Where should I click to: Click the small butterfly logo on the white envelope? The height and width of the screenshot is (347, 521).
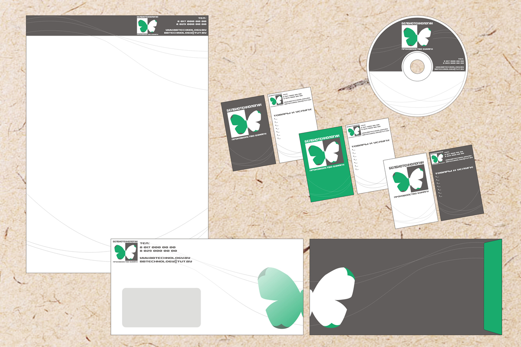[x=125, y=252]
